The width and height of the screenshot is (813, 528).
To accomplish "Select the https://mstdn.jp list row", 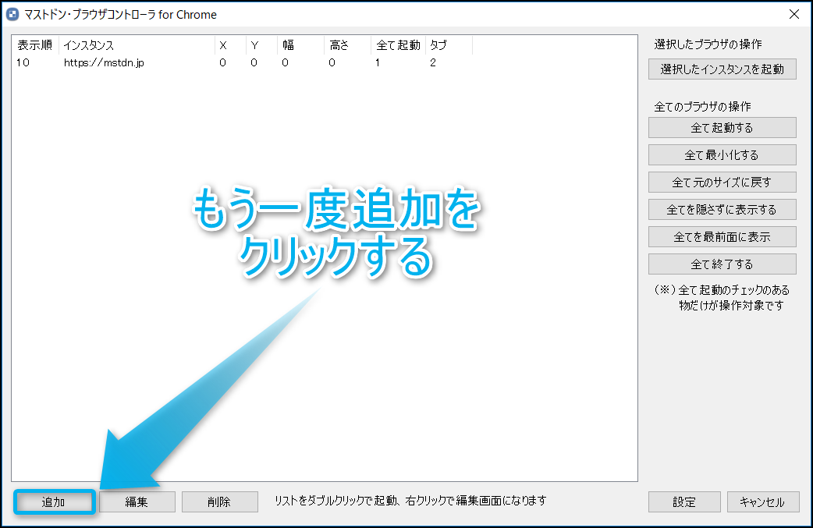I will coord(104,63).
